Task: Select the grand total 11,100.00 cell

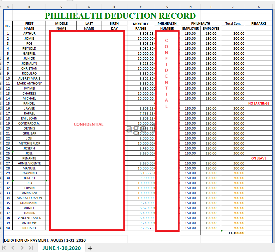Action: point(233,233)
